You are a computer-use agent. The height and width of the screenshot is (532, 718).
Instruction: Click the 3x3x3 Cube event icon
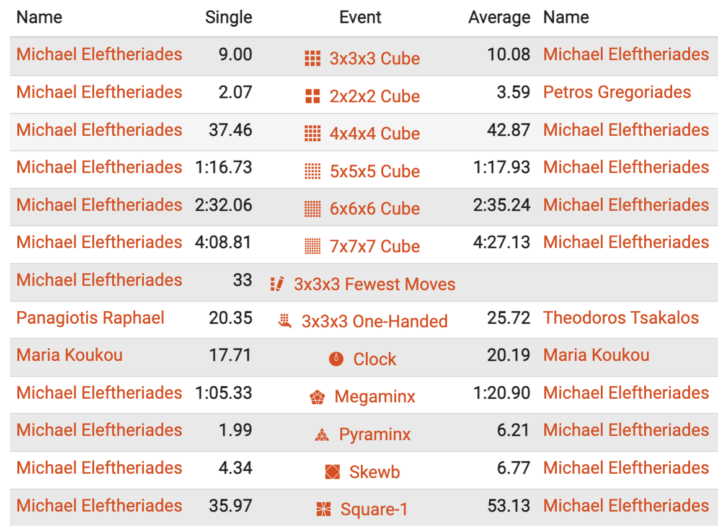(x=312, y=59)
